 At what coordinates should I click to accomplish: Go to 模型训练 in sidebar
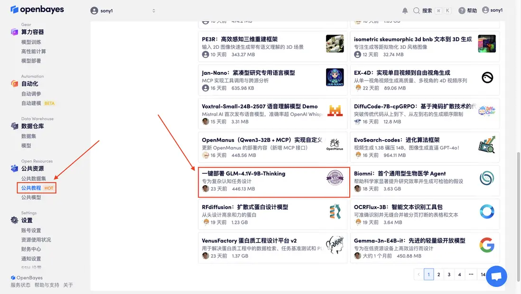tap(31, 42)
